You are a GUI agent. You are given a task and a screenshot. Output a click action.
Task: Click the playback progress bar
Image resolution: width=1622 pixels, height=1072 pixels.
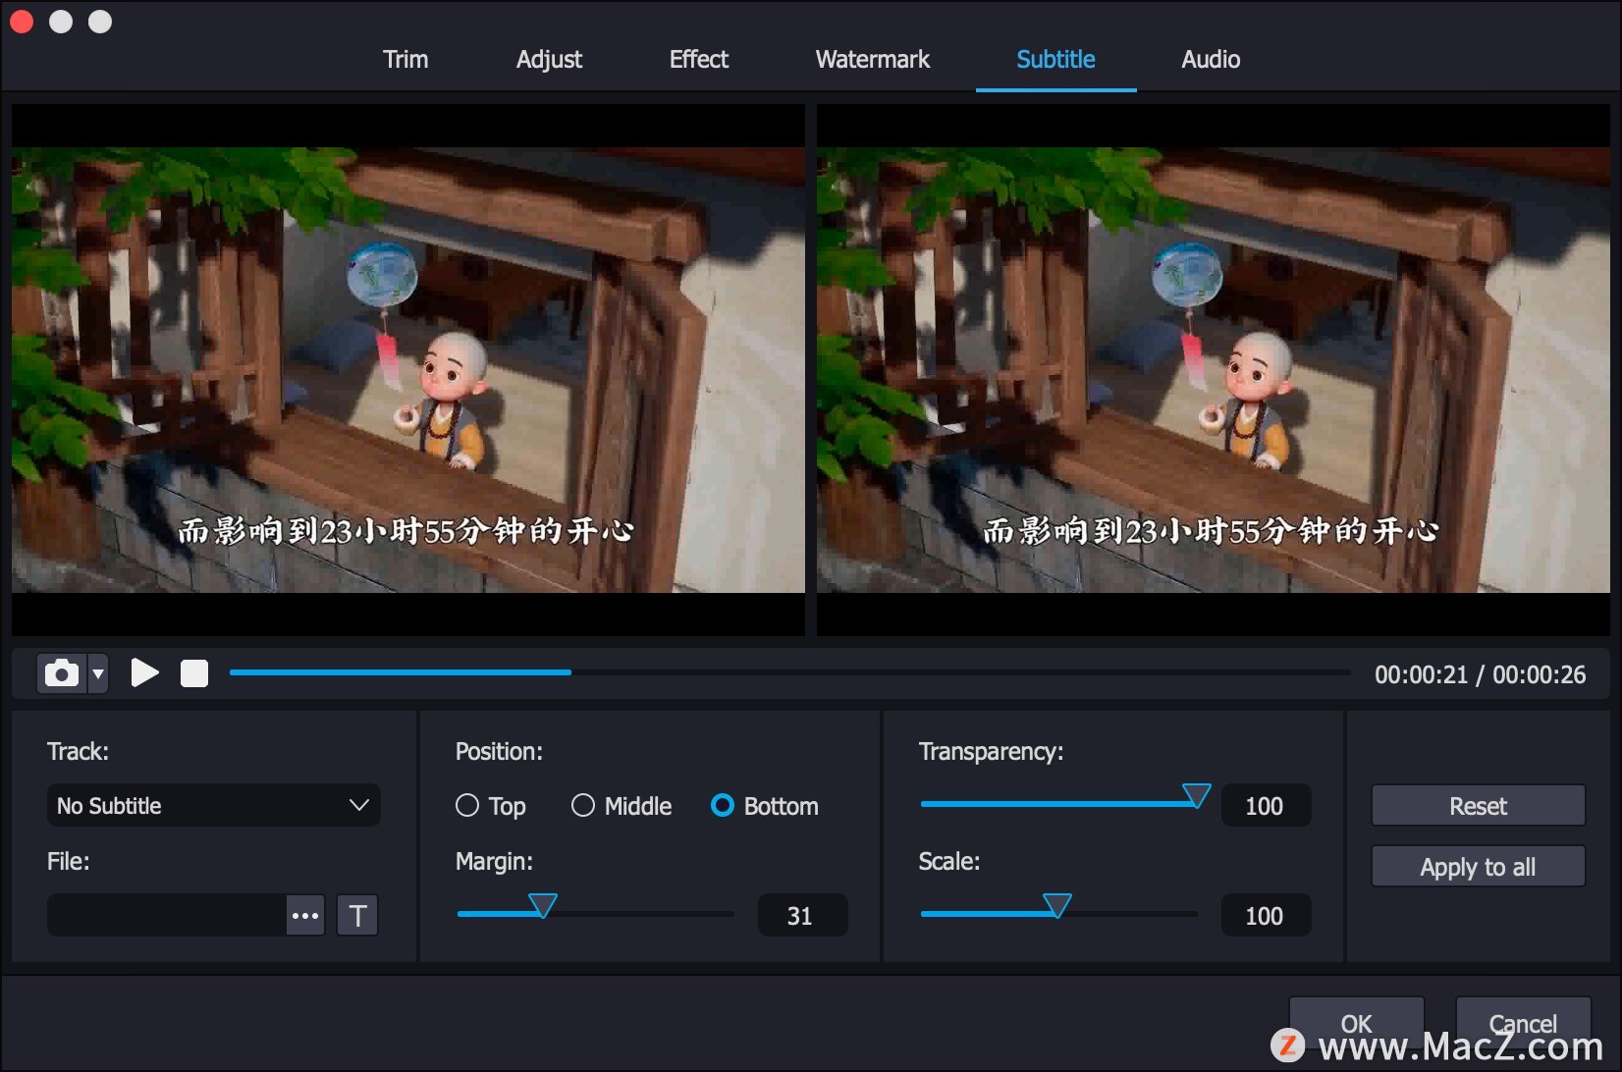pyautogui.click(x=790, y=672)
